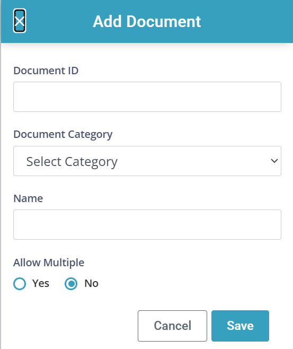Click the Cancel button
The width and height of the screenshot is (293, 349).
click(x=172, y=326)
